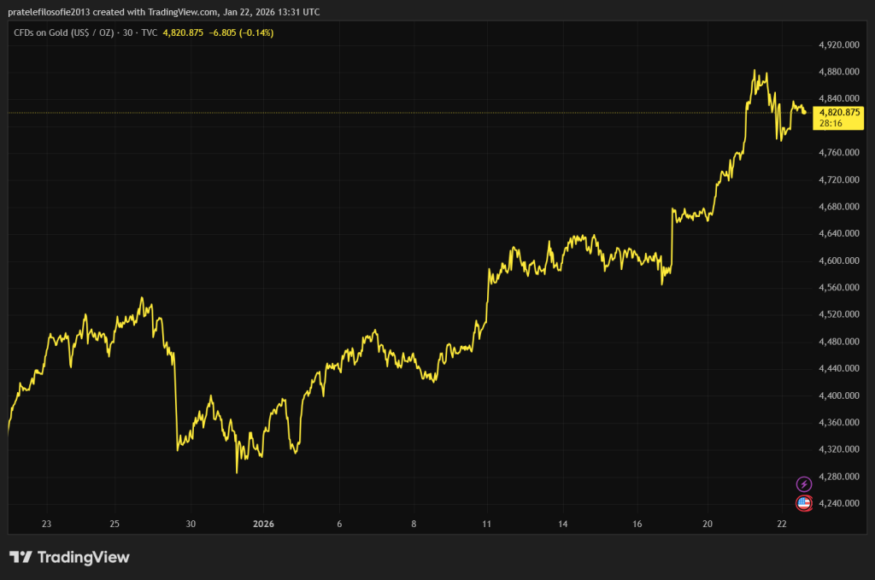Click the yellow current price tag on axis
The width and height of the screenshot is (875, 580).
coord(839,112)
